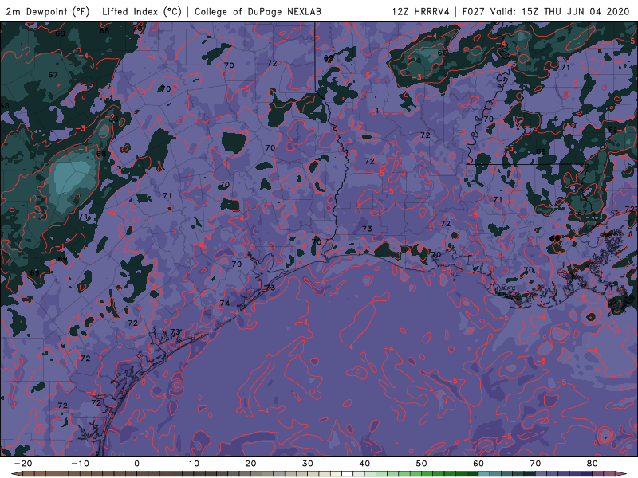Click the "F027 Valid: 15Z THU JUN 04 2020" text
The image size is (638, 478).
point(546,11)
